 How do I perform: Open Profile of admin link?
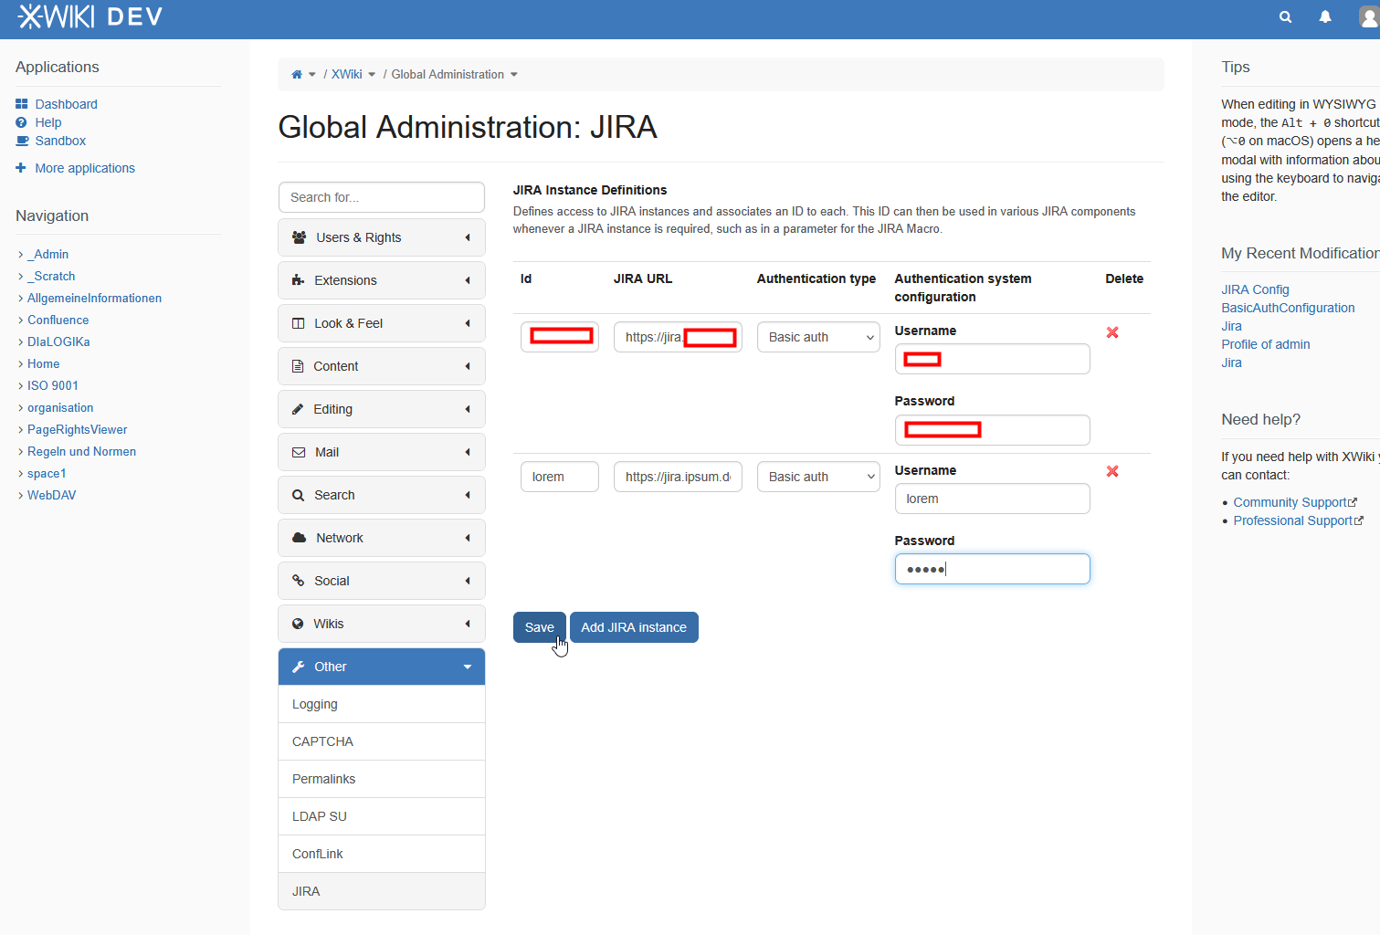[1265, 344]
